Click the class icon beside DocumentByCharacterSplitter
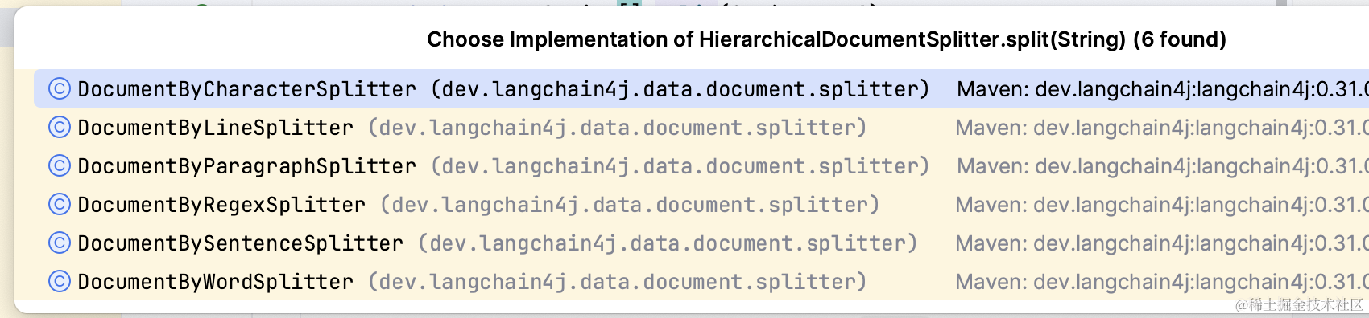 tap(60, 88)
